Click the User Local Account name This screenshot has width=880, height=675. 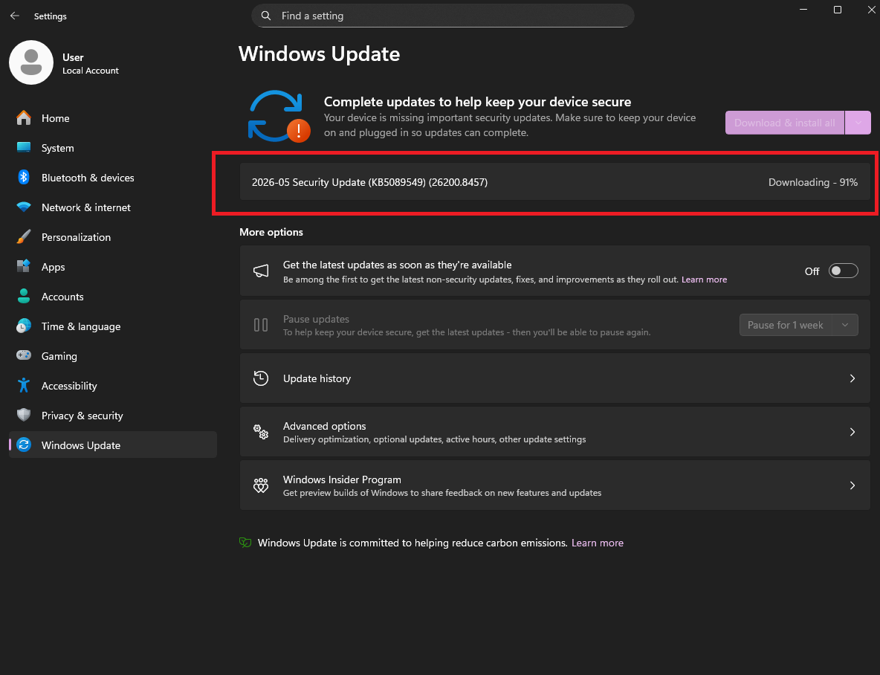(91, 63)
